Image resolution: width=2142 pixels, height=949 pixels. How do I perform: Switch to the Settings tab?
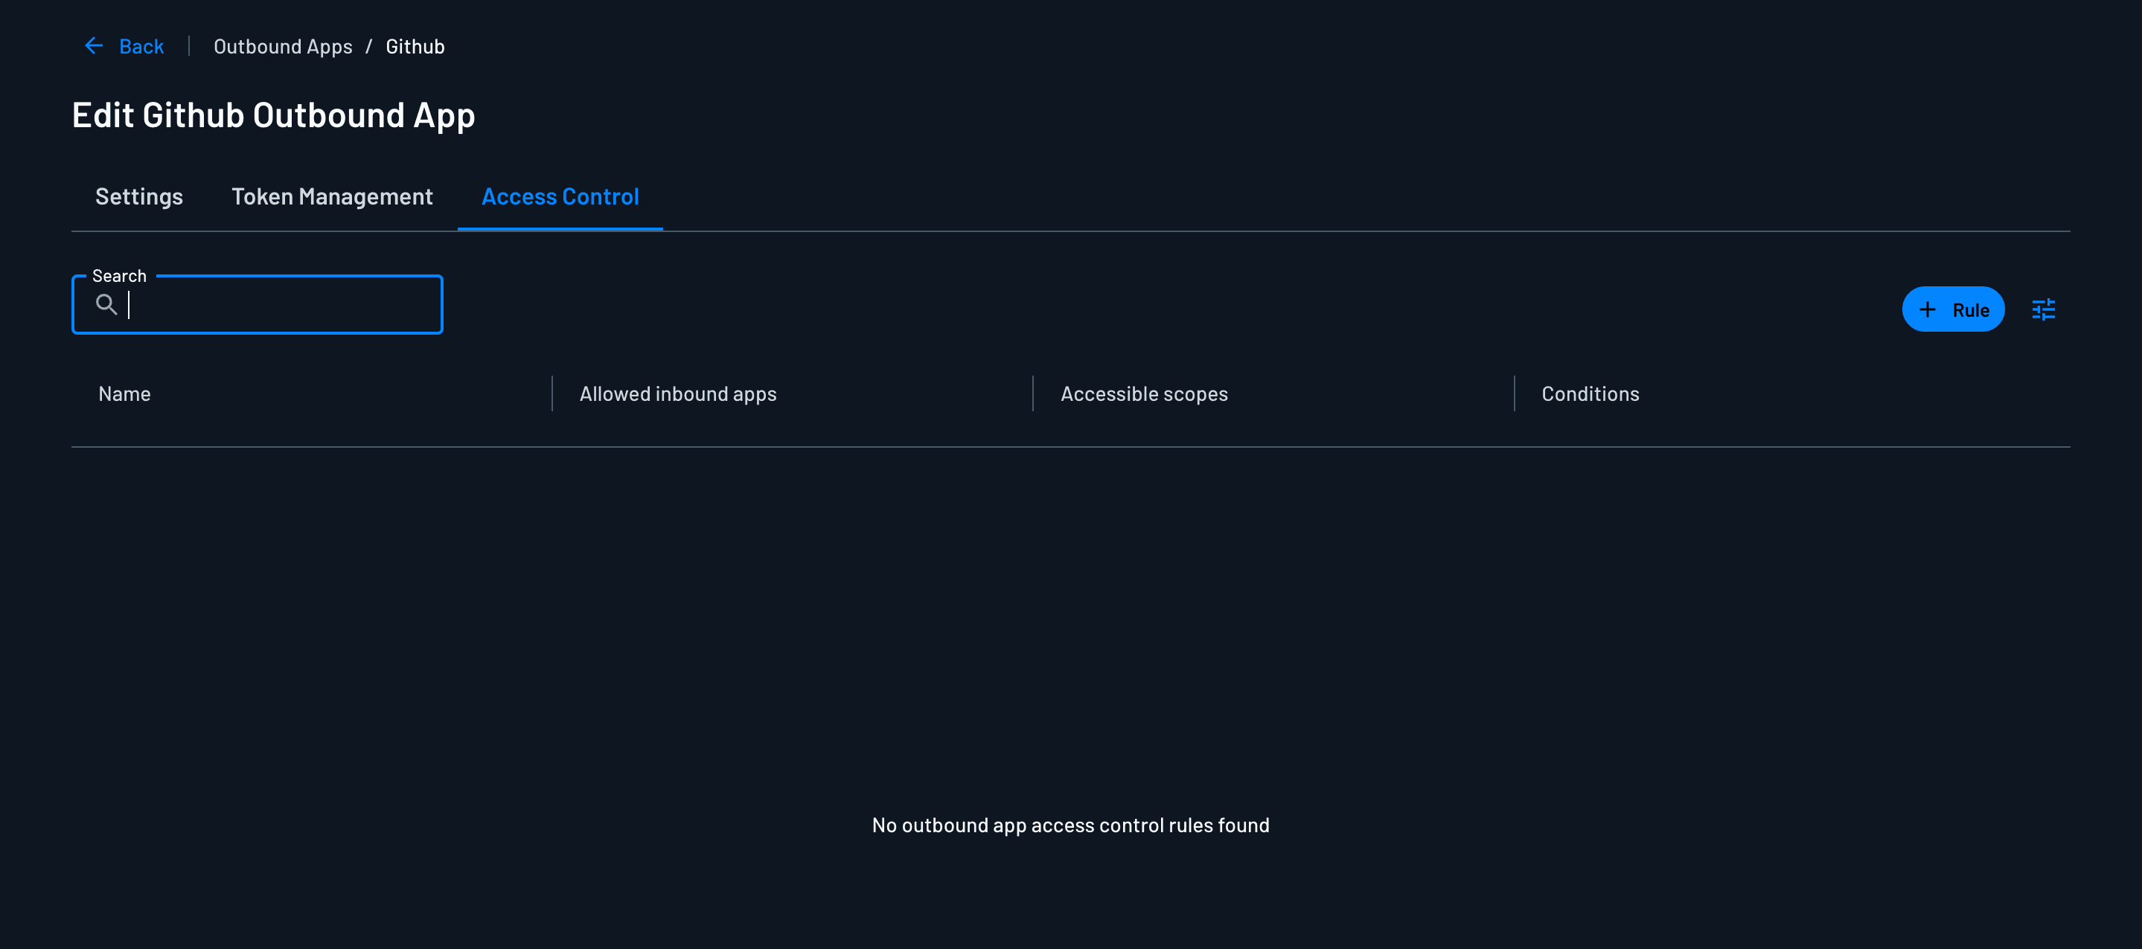pos(139,196)
